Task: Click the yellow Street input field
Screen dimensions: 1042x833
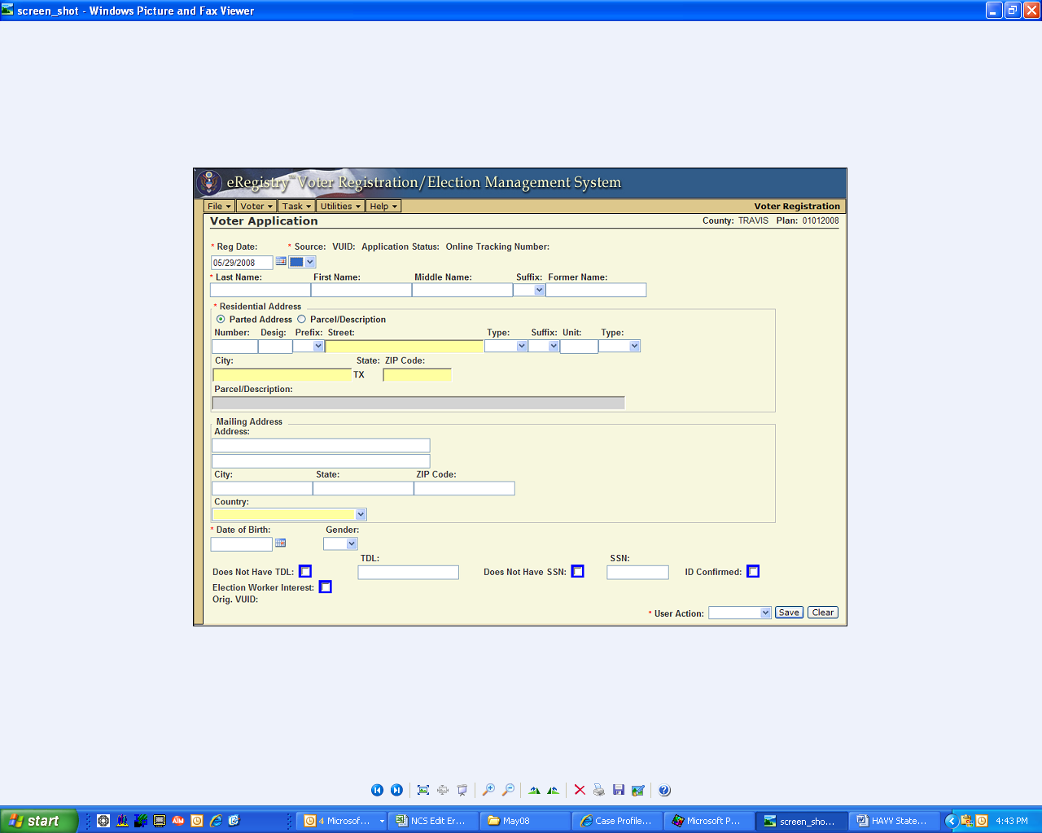Action: click(405, 346)
